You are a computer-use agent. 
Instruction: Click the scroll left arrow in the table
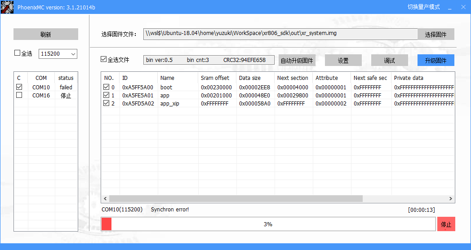click(105, 199)
